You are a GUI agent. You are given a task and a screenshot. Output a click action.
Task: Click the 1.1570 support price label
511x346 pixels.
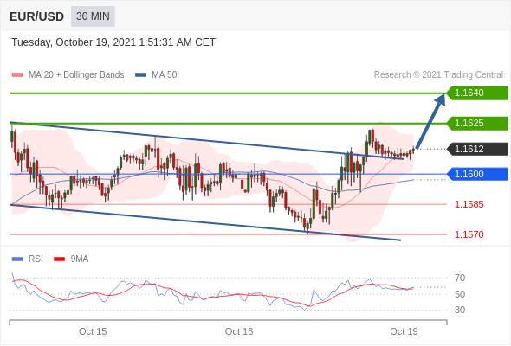click(469, 234)
